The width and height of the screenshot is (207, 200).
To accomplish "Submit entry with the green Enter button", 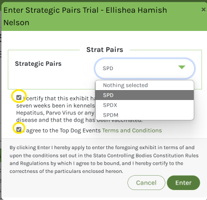I will pyautogui.click(x=183, y=182).
